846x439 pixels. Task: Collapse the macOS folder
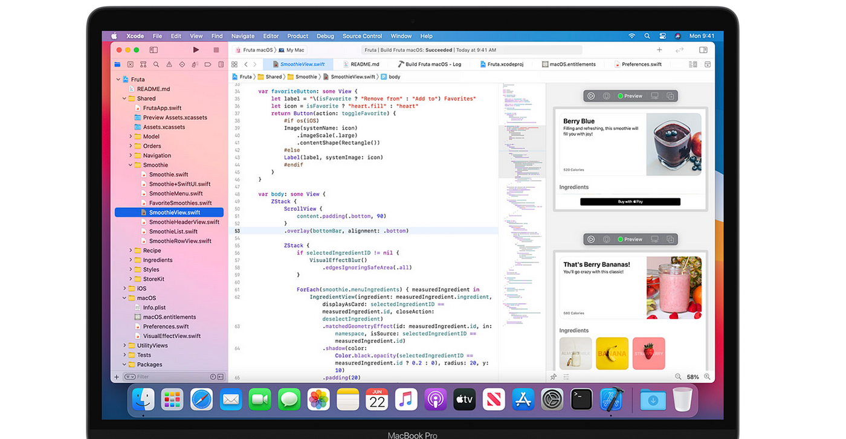click(124, 298)
